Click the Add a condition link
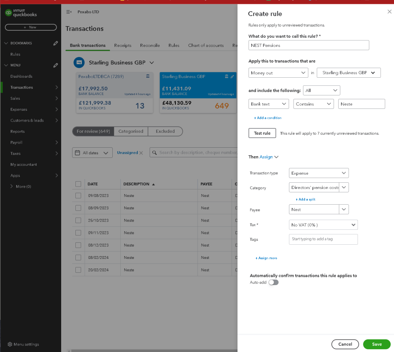Image resolution: width=394 pixels, height=352 pixels. 268,118
